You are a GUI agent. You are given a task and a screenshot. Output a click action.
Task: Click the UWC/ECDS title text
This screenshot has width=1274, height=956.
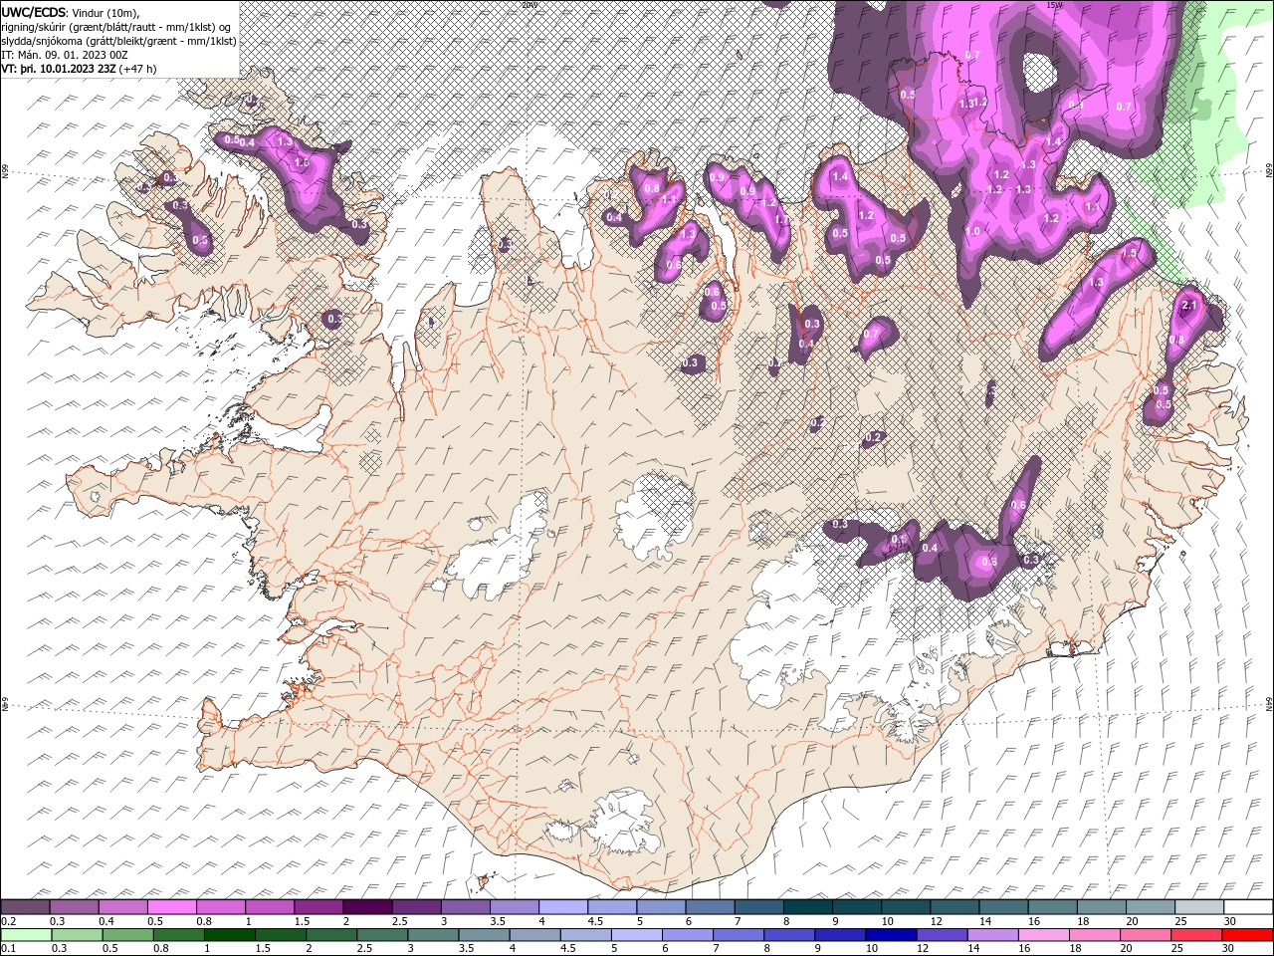click(x=33, y=12)
